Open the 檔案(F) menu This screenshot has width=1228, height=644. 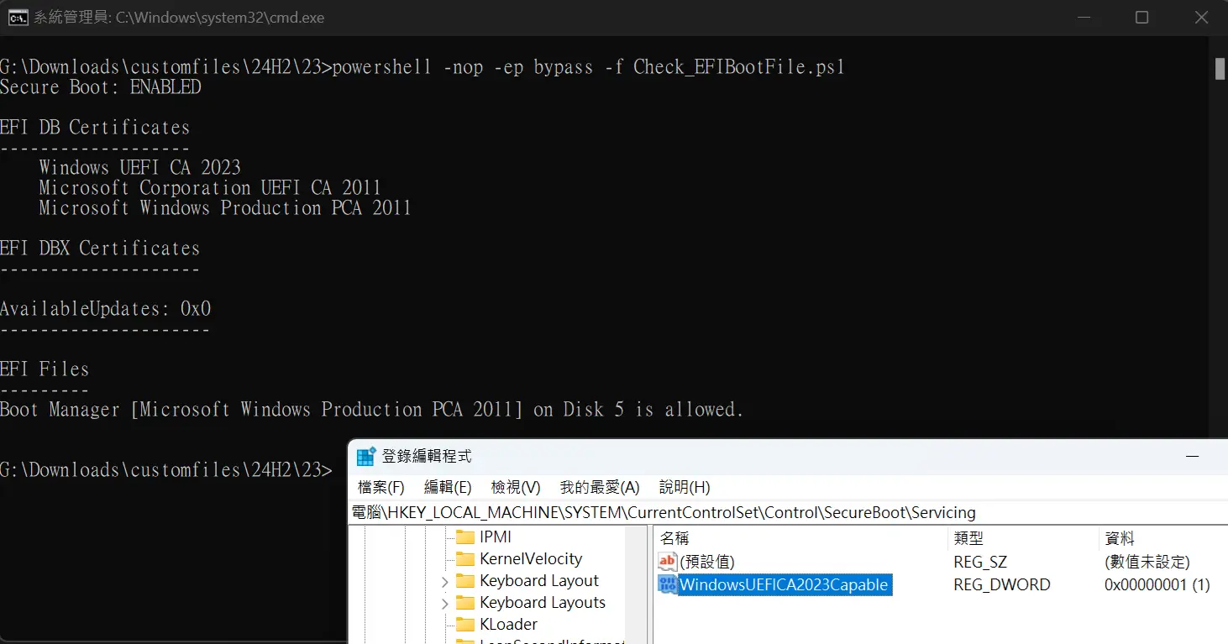(x=381, y=487)
